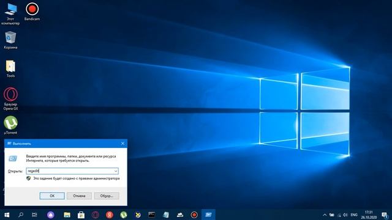Open Opera GX from the taskbar
This screenshot has height=220, width=392.
click(96, 215)
